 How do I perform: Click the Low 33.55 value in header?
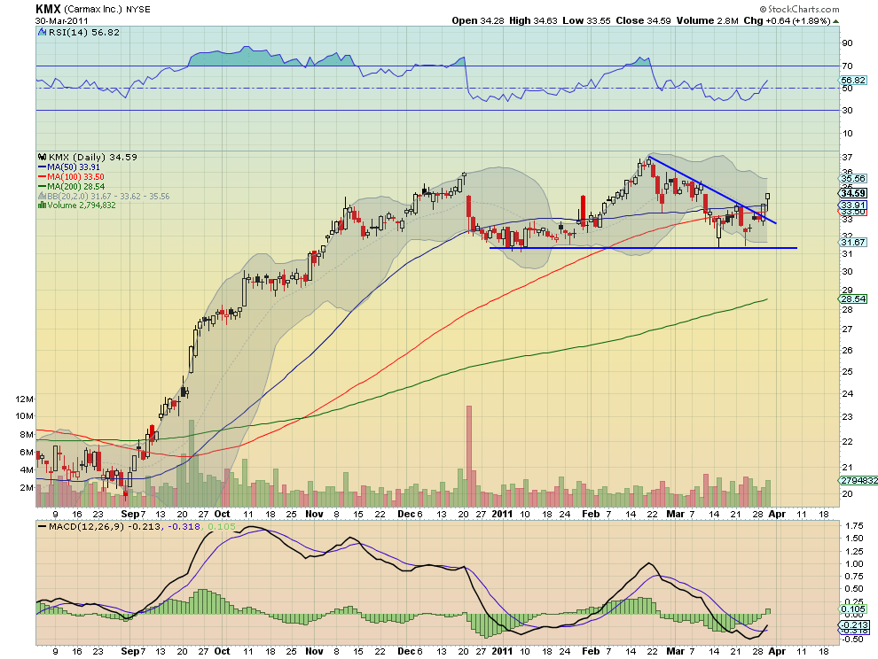(x=586, y=20)
